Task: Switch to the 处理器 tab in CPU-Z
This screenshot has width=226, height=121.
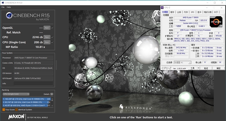Action: point(165,12)
